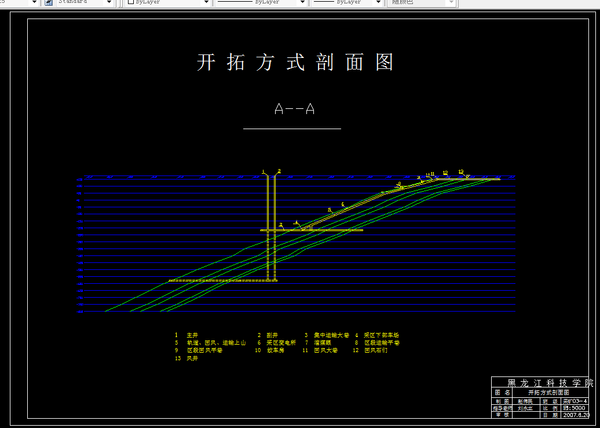Select class value 采矿03-4
This screenshot has height=428, width=600.
[575, 401]
